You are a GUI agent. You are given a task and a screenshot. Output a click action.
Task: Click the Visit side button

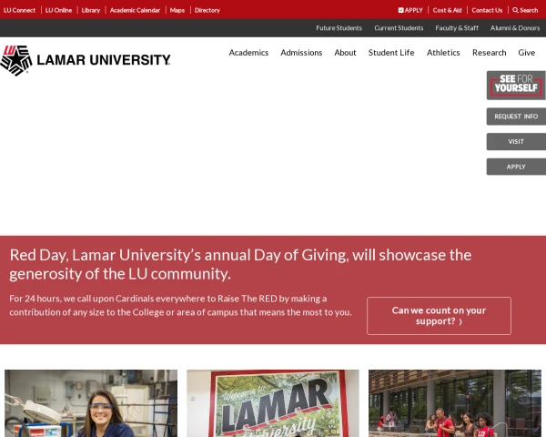516,141
